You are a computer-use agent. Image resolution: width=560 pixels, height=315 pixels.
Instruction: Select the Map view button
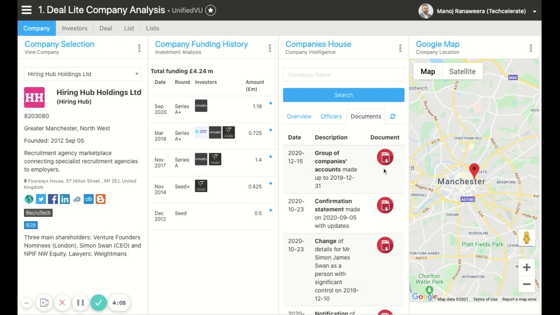[427, 71]
